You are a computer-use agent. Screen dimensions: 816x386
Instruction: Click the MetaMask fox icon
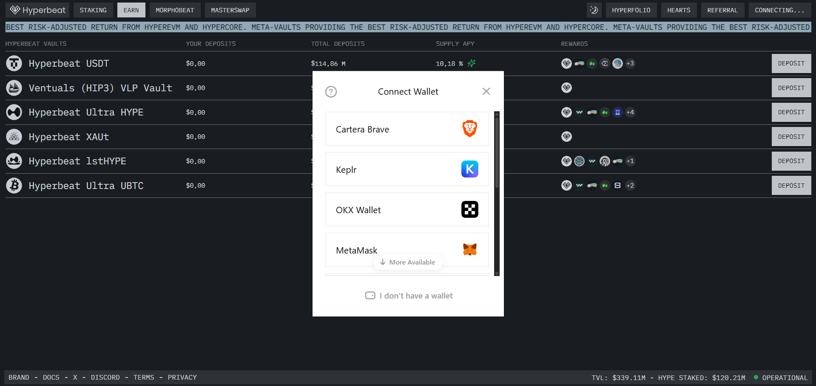[469, 249]
